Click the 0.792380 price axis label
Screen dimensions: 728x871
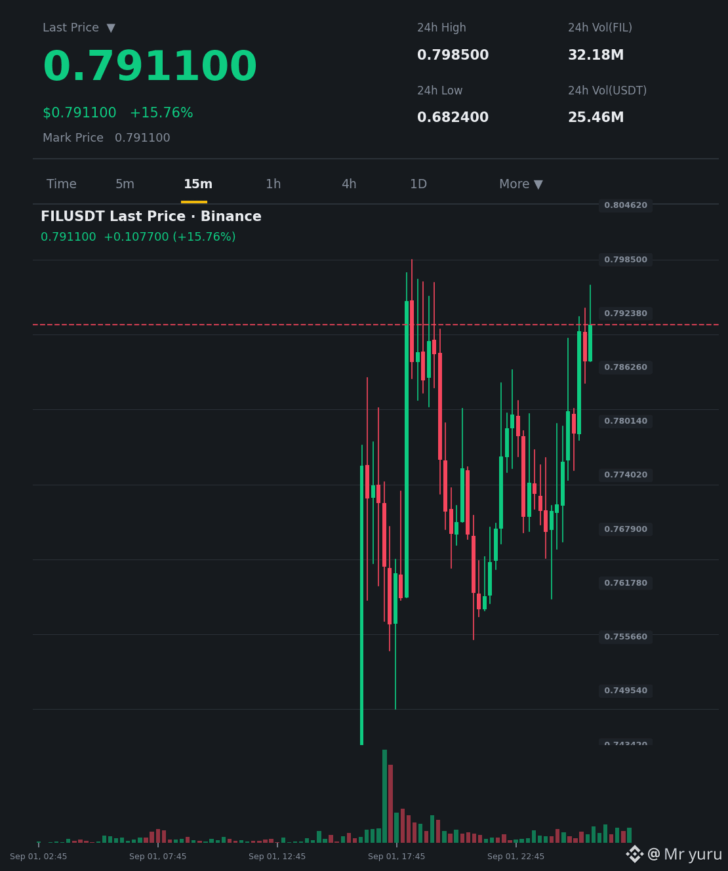(626, 314)
